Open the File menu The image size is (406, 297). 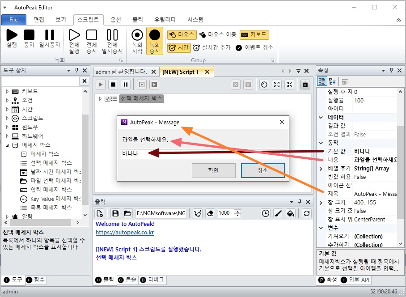coord(14,20)
